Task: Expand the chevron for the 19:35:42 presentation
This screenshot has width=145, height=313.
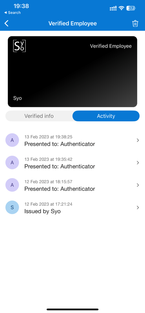Action: pos(138,163)
